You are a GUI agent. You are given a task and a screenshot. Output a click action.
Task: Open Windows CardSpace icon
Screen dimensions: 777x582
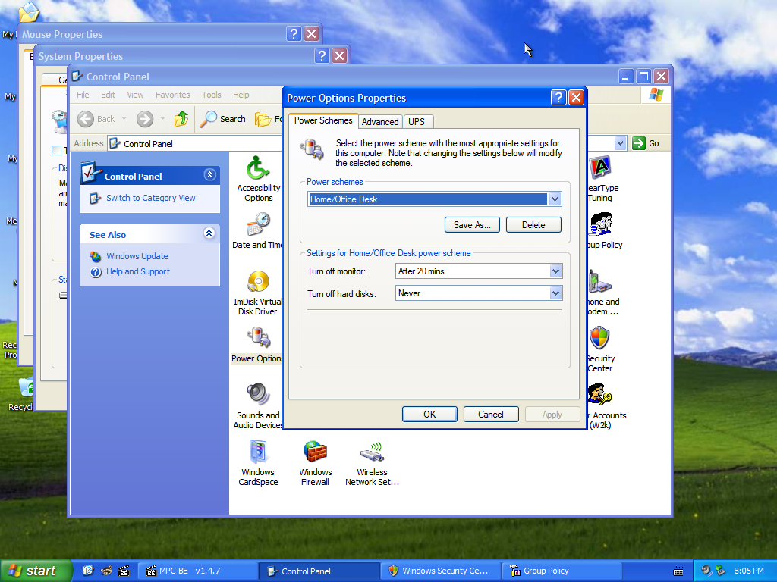pos(258,452)
